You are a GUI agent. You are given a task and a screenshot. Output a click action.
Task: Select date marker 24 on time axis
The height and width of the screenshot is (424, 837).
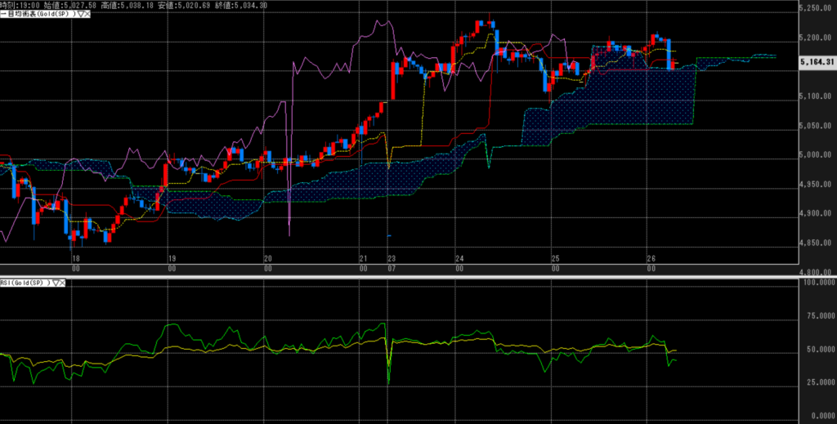(x=460, y=258)
